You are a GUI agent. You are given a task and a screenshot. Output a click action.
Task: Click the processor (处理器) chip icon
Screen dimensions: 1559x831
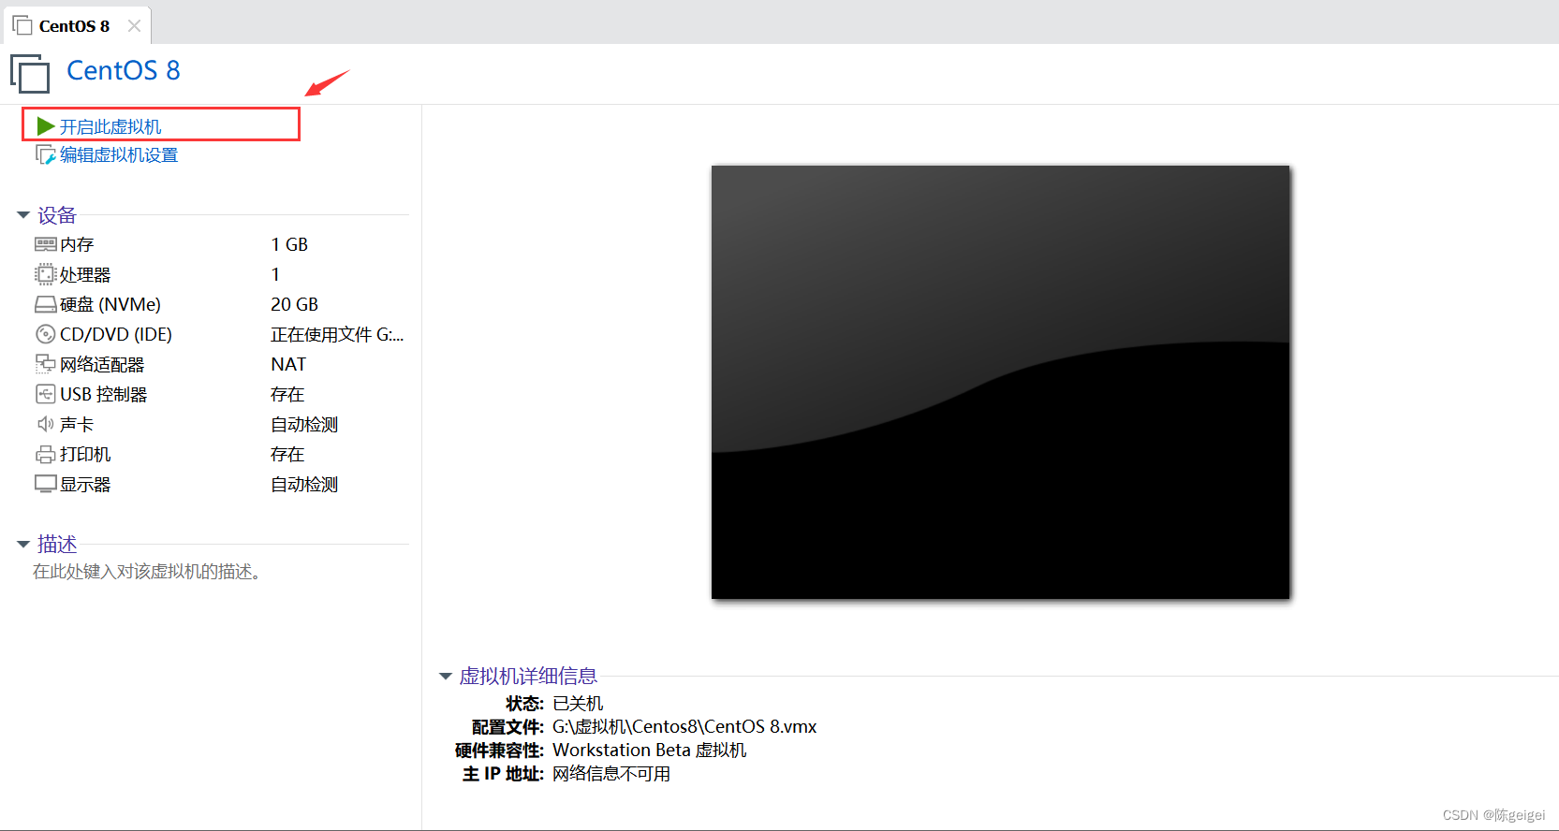click(46, 274)
